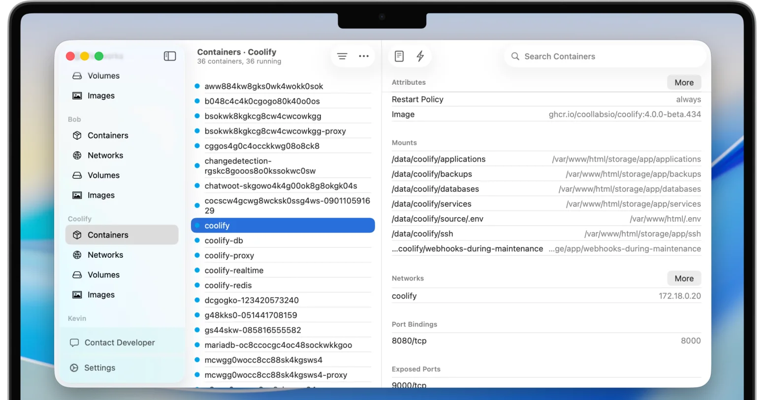Click the Containers box icon under Bob
764x400 pixels.
77,135
